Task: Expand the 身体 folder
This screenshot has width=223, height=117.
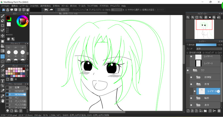Action: (x=198, y=105)
